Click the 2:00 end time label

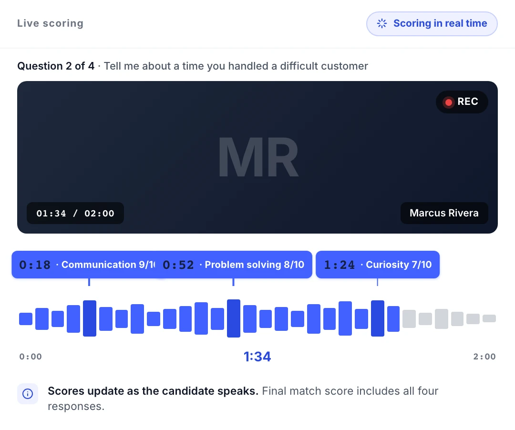click(x=484, y=357)
